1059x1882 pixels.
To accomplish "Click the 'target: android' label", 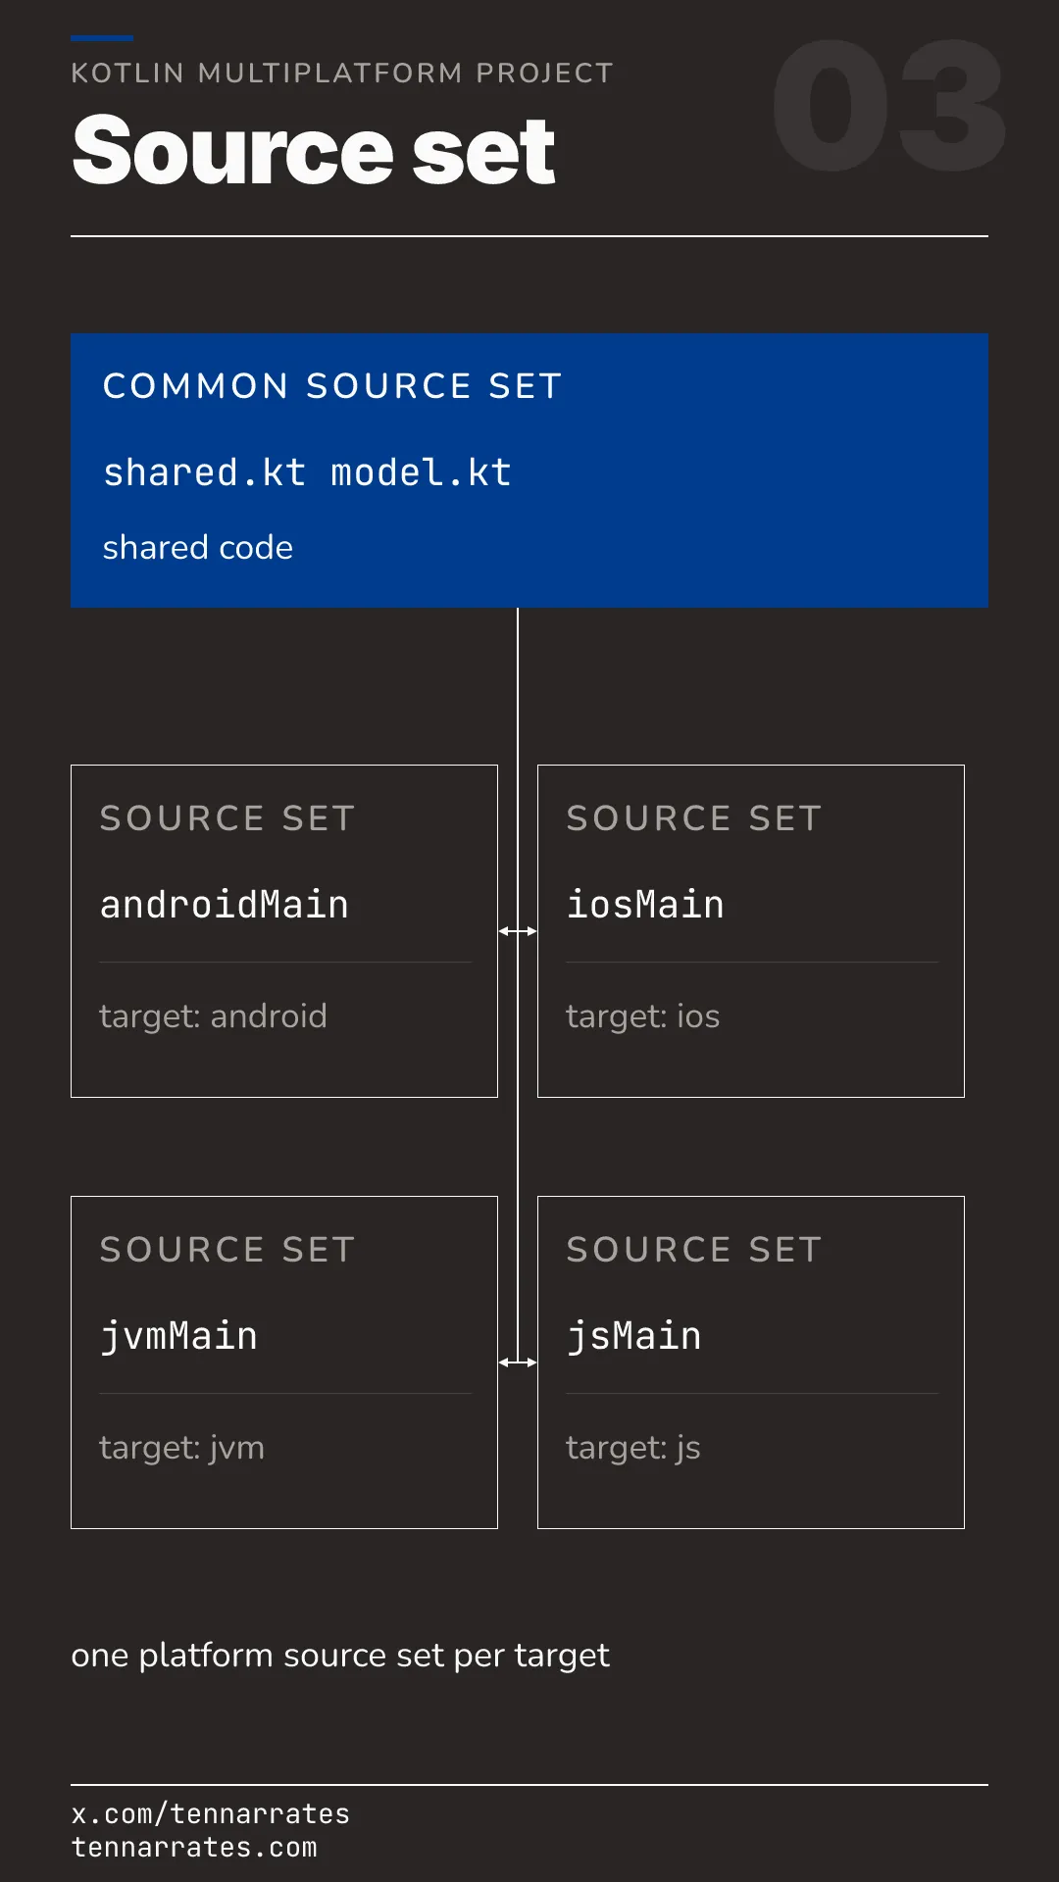I will 213,1016.
